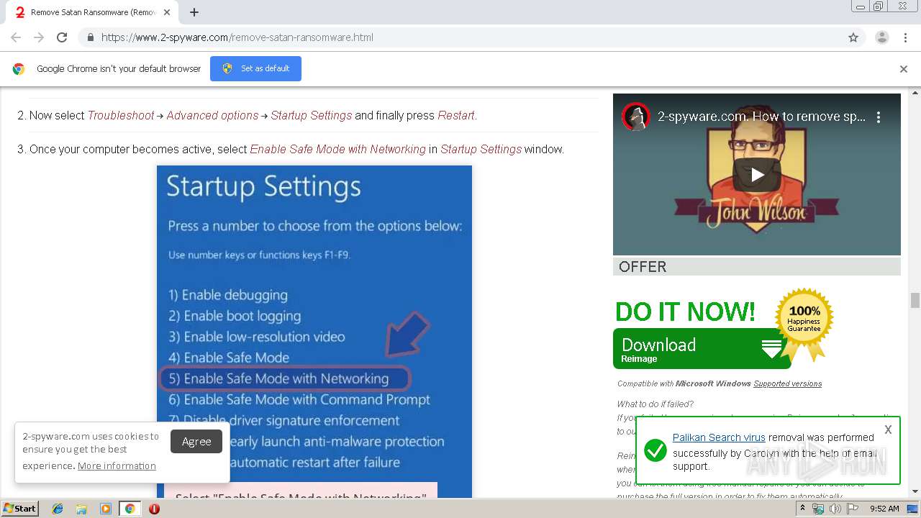Viewport: 921px width, 518px height.
Task: Go forward to the next page
Action: pyautogui.click(x=39, y=37)
